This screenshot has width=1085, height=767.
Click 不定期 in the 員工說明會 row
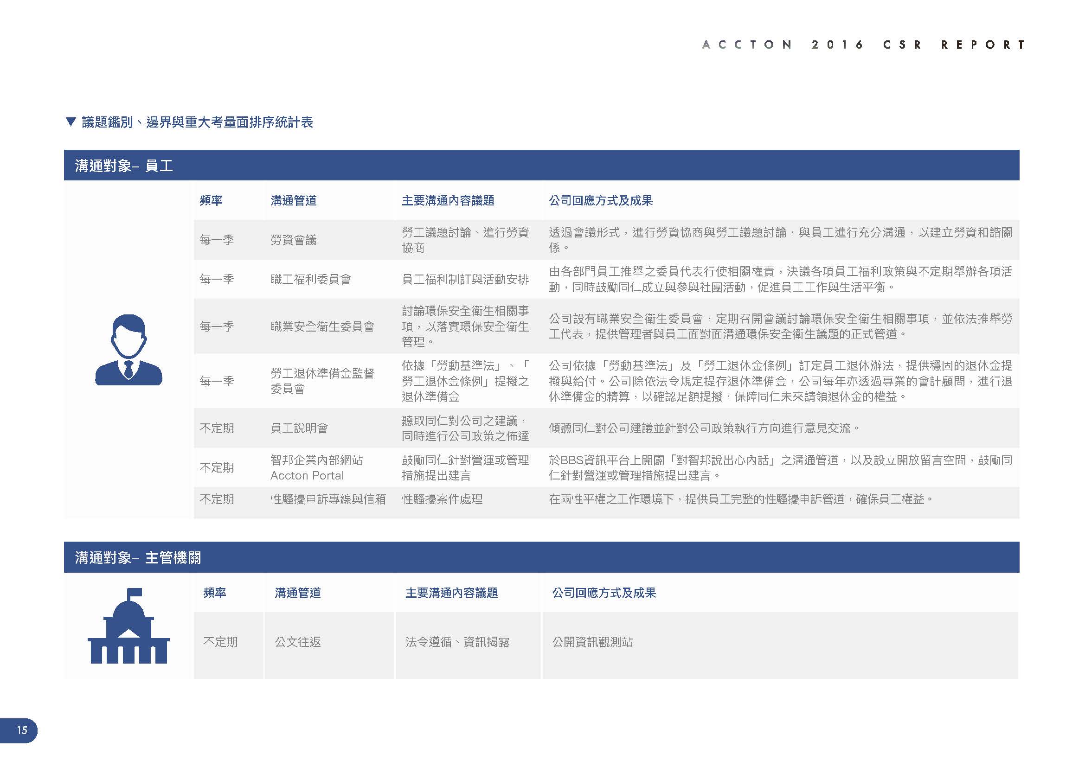(217, 428)
